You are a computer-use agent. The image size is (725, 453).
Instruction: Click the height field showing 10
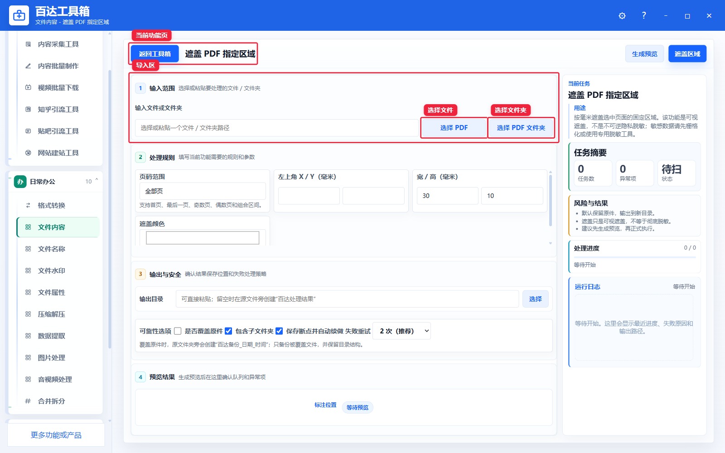point(512,196)
